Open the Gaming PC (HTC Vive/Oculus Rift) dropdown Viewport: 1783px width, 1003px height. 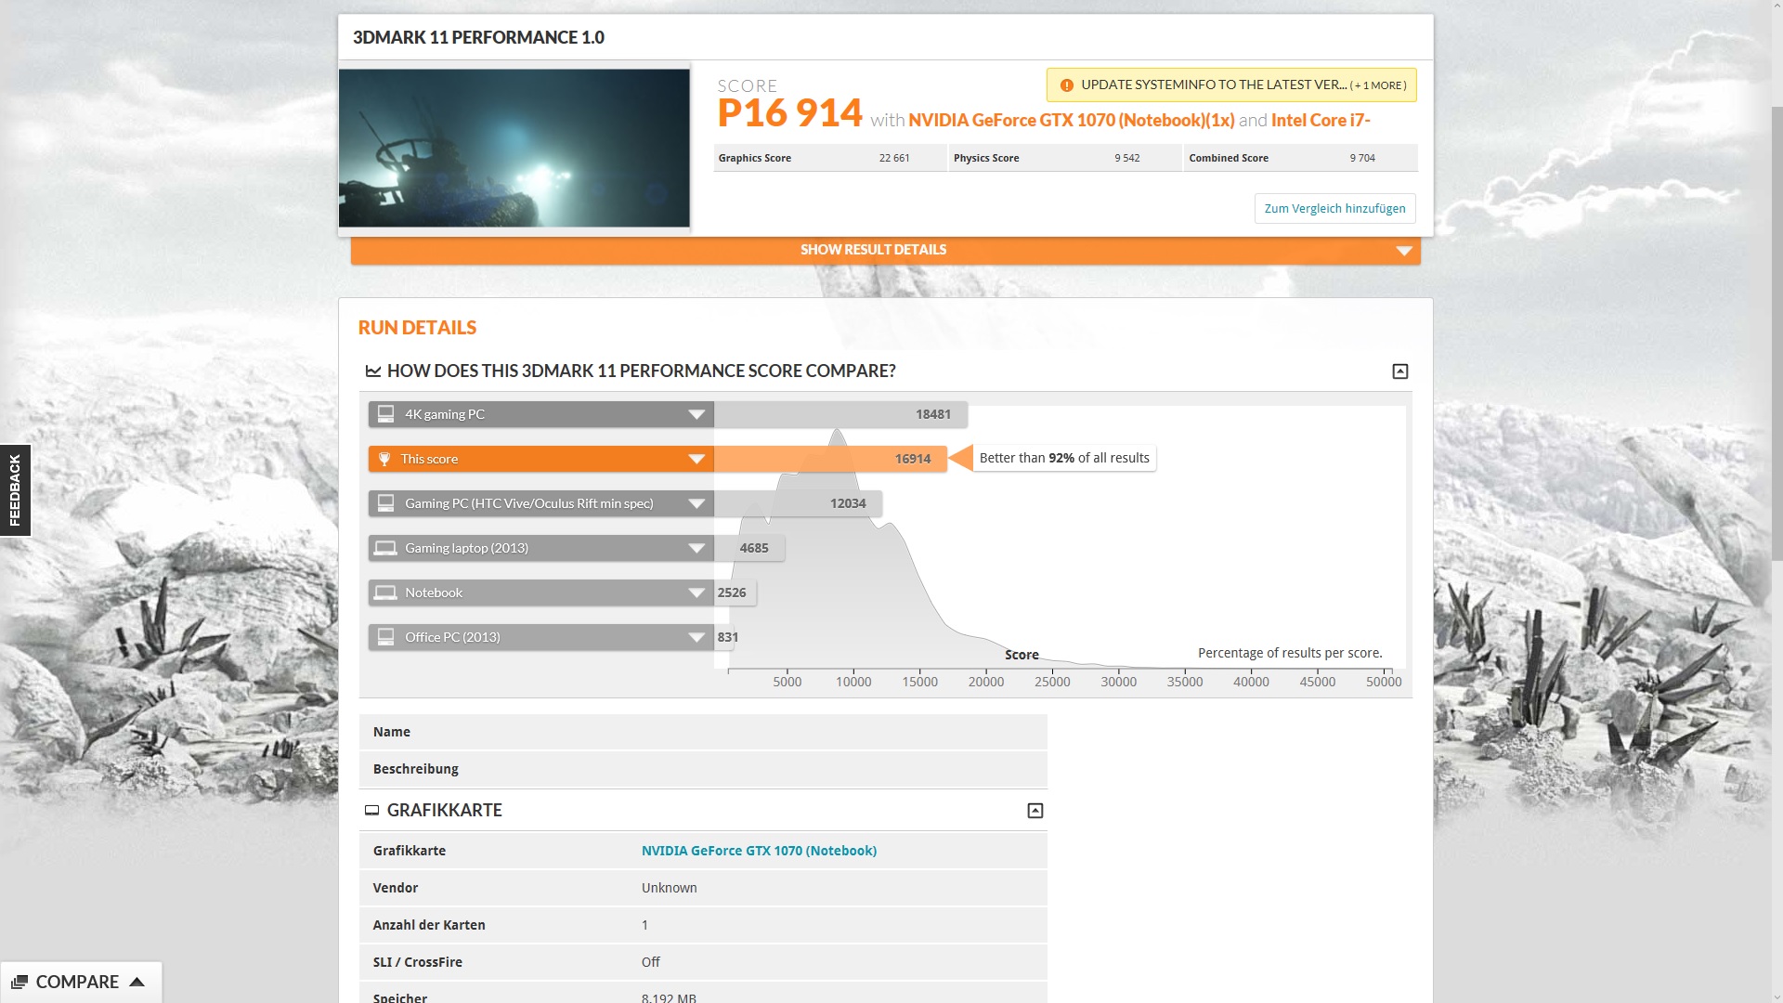[696, 503]
